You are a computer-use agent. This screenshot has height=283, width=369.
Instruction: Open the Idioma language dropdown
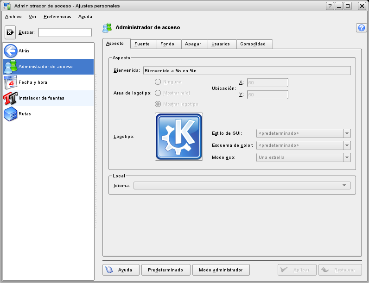[242, 185]
